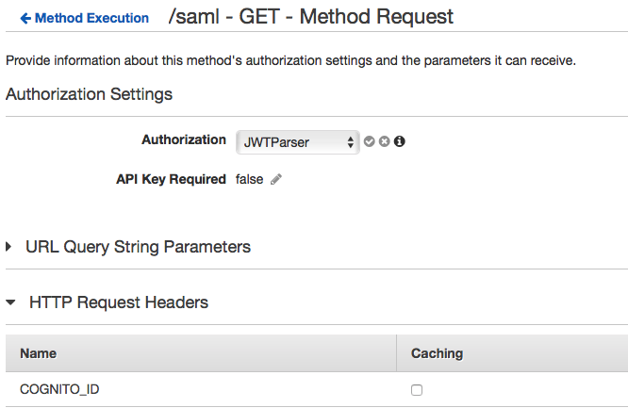Click the back arrow beside Method Execution

(25, 18)
